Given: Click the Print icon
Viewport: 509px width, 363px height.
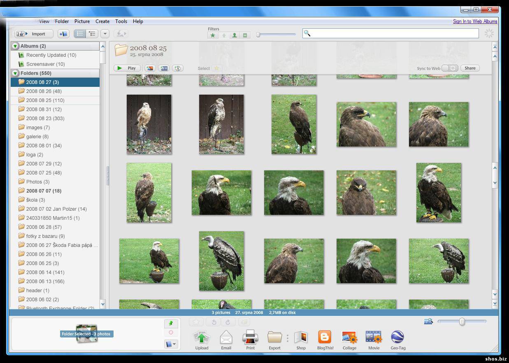Looking at the screenshot, I should 250,337.
